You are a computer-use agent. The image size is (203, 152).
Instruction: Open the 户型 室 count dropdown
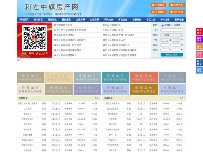(x=165, y=40)
